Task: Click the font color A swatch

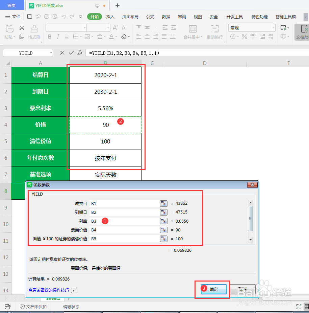Action: tap(111, 37)
